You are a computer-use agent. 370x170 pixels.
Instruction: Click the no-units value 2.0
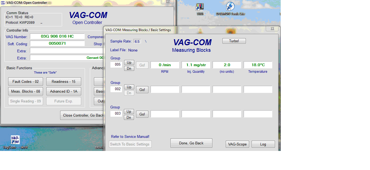click(227, 65)
